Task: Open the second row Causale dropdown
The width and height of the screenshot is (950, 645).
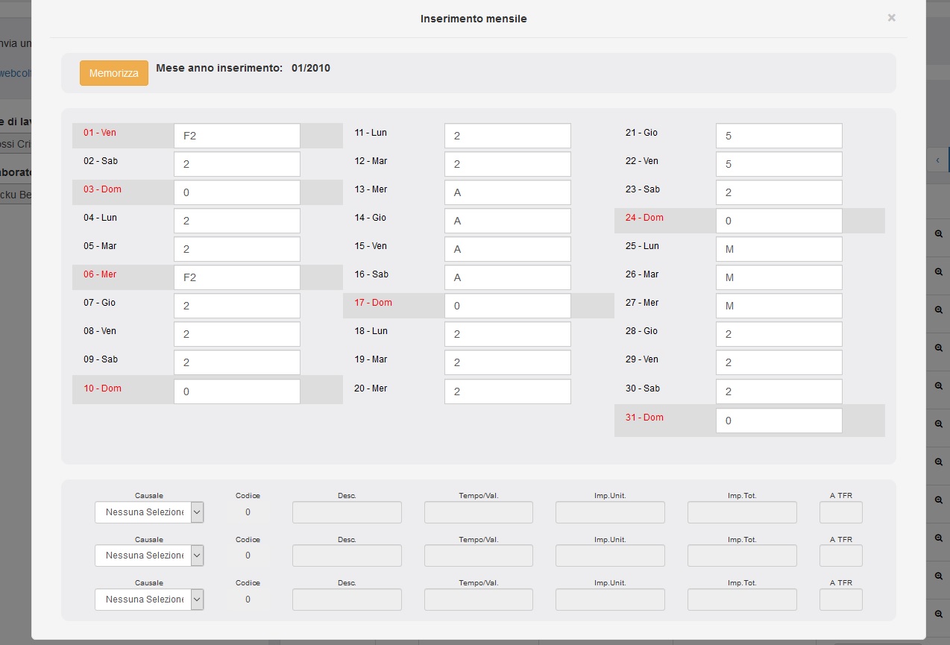Action: pyautogui.click(x=149, y=556)
